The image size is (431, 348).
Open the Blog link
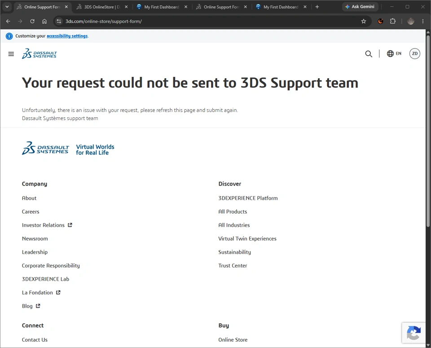(x=27, y=306)
